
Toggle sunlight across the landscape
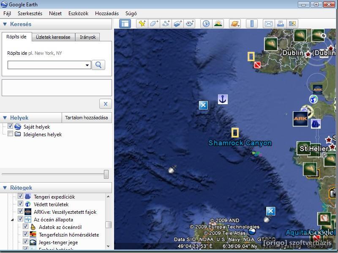point(218,24)
